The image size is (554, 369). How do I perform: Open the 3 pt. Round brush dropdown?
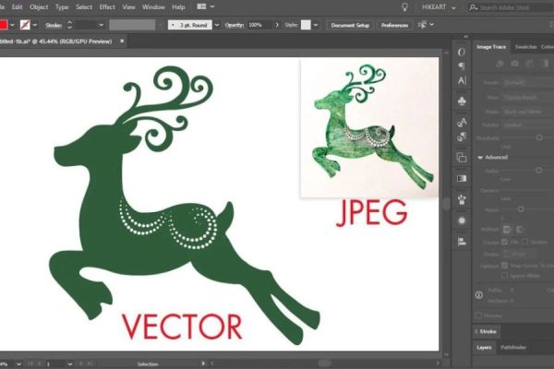pos(192,25)
